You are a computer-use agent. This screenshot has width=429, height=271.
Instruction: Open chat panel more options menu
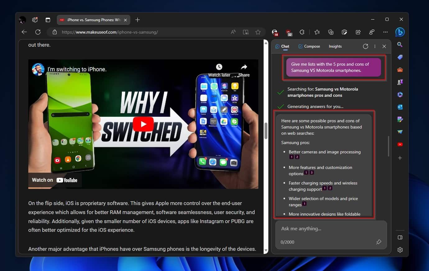(375, 46)
